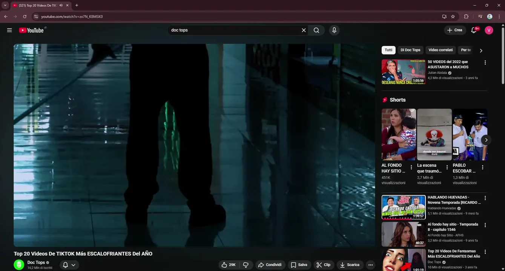Image resolution: width=505 pixels, height=271 pixels.
Task: Reload the page
Action: (x=25, y=17)
